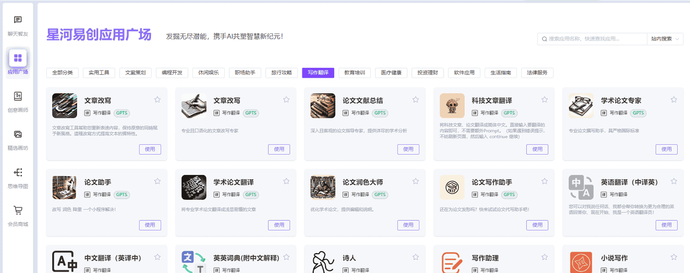Click 使用 on the 论文文献总结 card

point(408,149)
